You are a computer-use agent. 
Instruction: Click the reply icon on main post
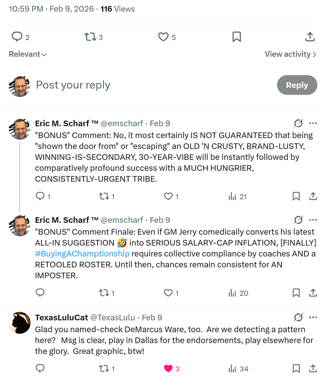point(17,37)
